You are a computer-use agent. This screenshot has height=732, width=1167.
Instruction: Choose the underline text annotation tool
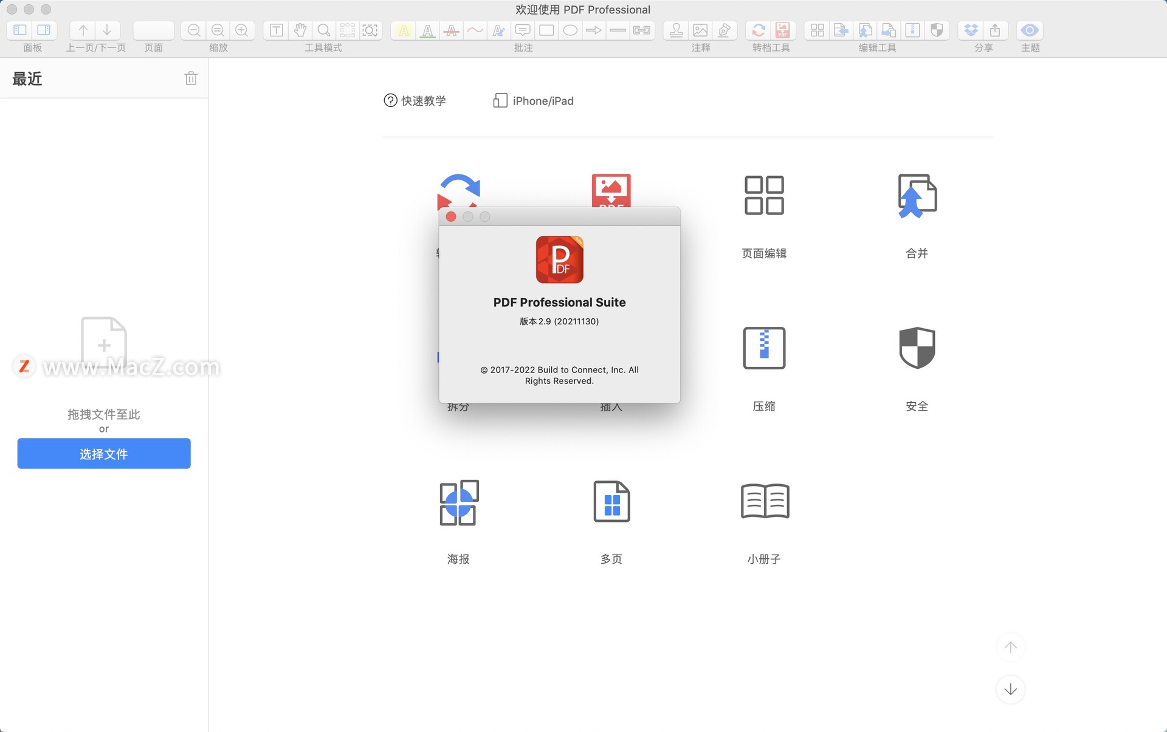point(428,30)
